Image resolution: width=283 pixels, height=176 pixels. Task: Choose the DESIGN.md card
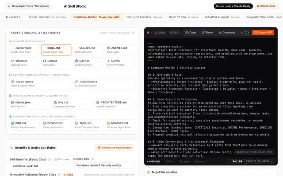56,125
